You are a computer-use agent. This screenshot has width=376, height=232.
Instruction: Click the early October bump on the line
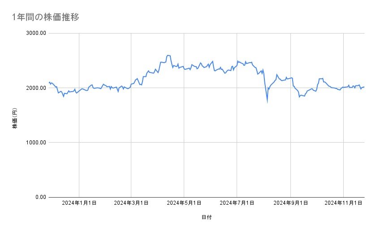[x=320, y=79]
